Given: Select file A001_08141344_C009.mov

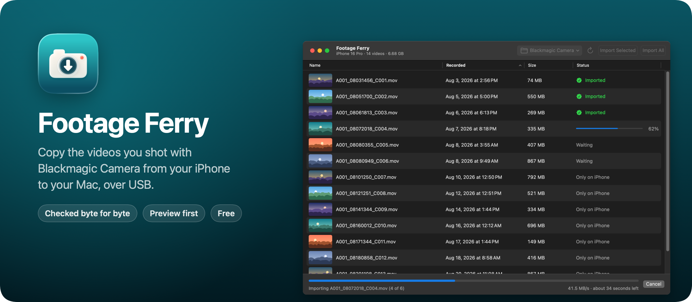Looking at the screenshot, I should 484,210.
